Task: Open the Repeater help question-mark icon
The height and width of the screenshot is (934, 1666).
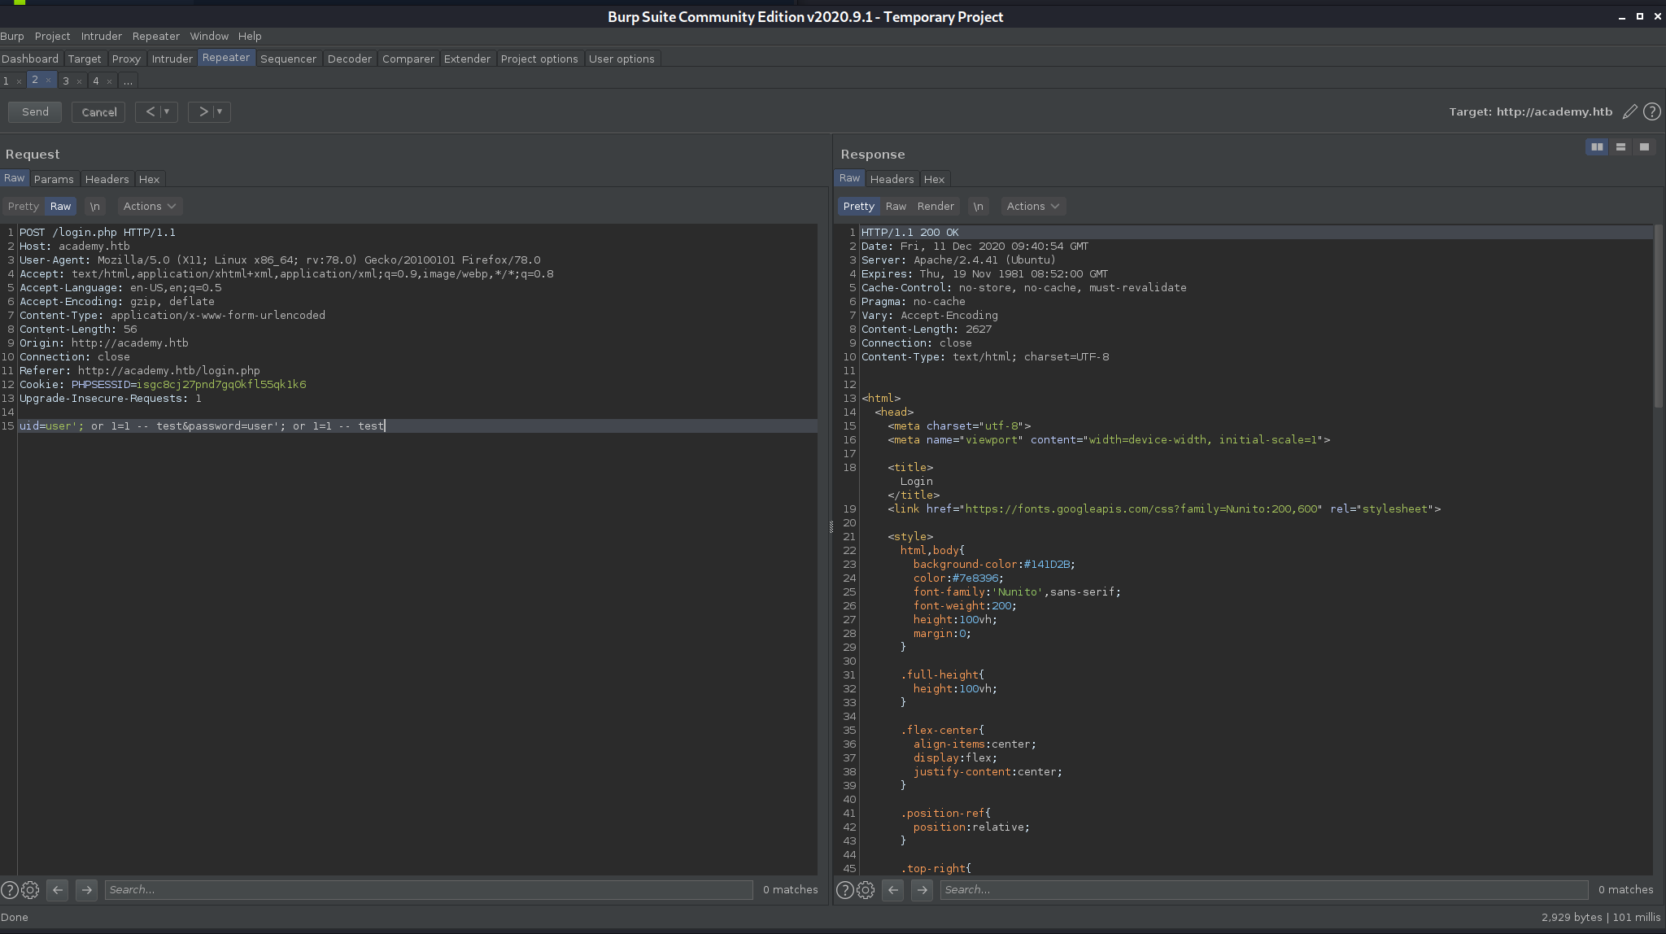Action: pyautogui.click(x=1651, y=111)
